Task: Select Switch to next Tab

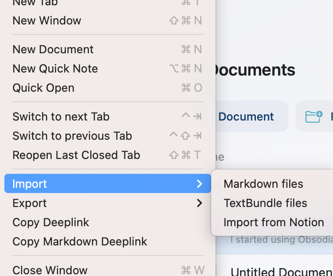Action: [x=61, y=117]
